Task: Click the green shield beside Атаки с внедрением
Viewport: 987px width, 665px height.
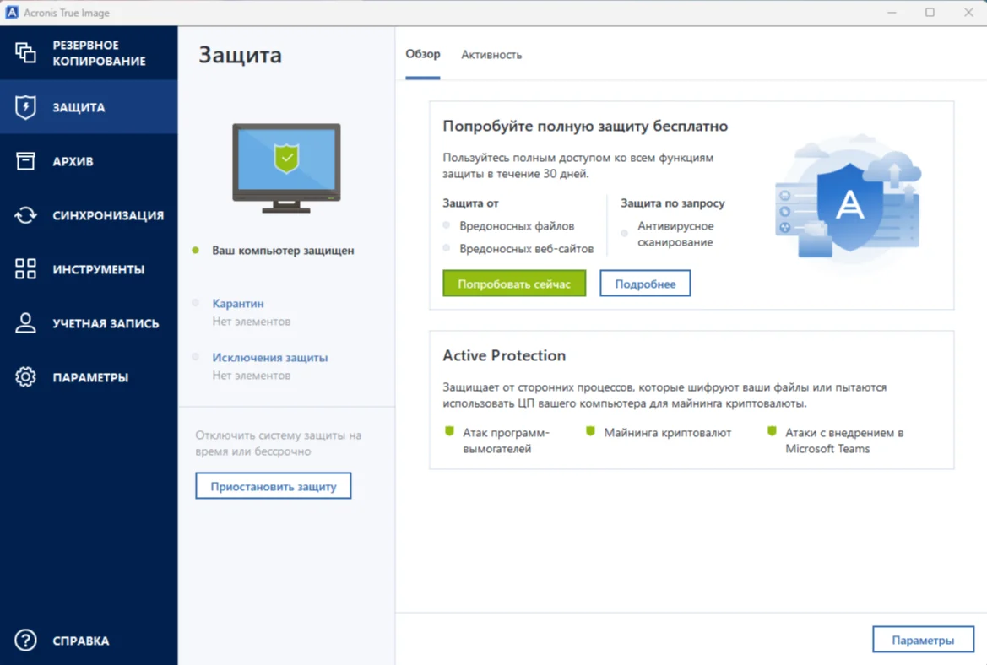Action: click(x=772, y=431)
